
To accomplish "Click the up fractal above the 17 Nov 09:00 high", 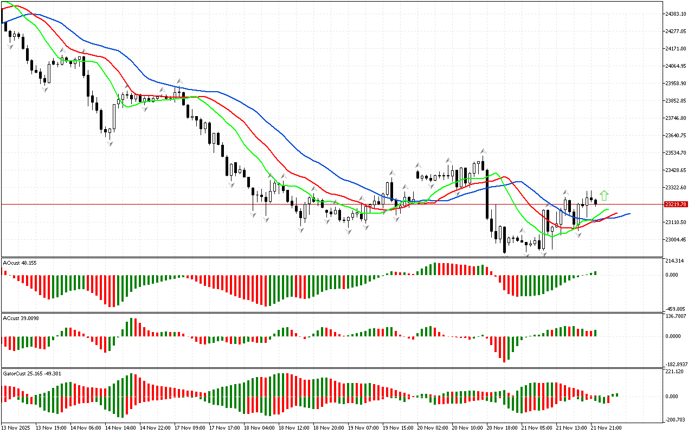I will click(179, 81).
